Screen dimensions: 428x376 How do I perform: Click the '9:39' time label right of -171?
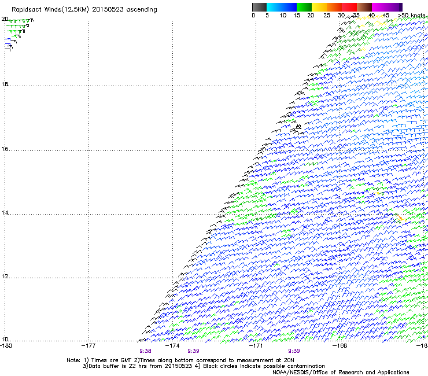tap(294, 351)
